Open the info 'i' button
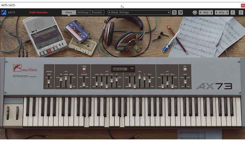This screenshot has width=245, height=142. (x=241, y=12)
